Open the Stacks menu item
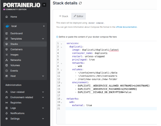This screenshot has width=161, height=126. (x=25, y=44)
